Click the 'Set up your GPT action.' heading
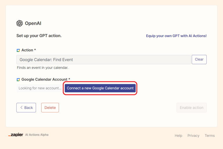This screenshot has height=149, width=223. coord(39,36)
